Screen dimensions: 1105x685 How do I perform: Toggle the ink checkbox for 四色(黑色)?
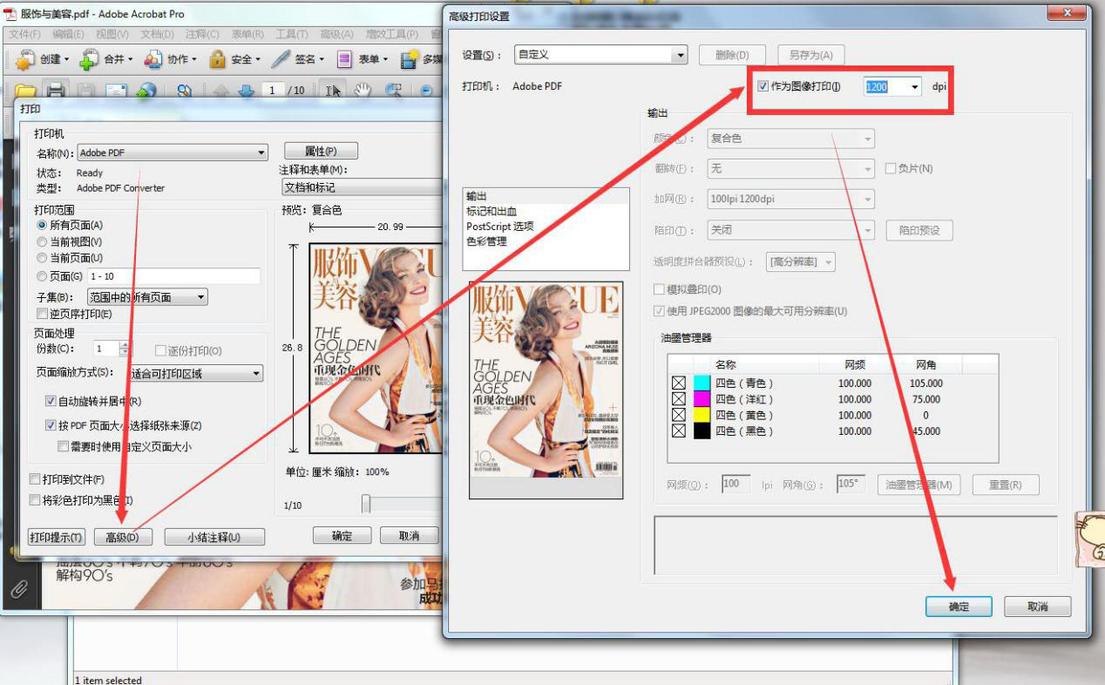(x=678, y=431)
